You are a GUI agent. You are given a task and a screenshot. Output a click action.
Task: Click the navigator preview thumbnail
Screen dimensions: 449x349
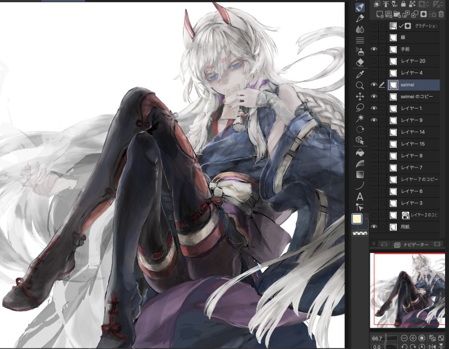pyautogui.click(x=407, y=290)
